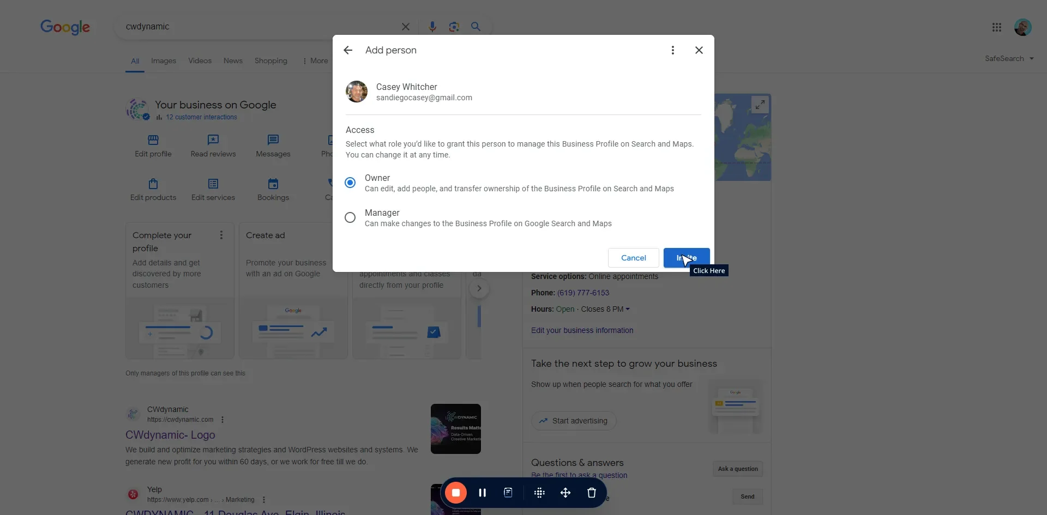Click the Invite button
This screenshot has width=1047, height=515.
click(687, 257)
